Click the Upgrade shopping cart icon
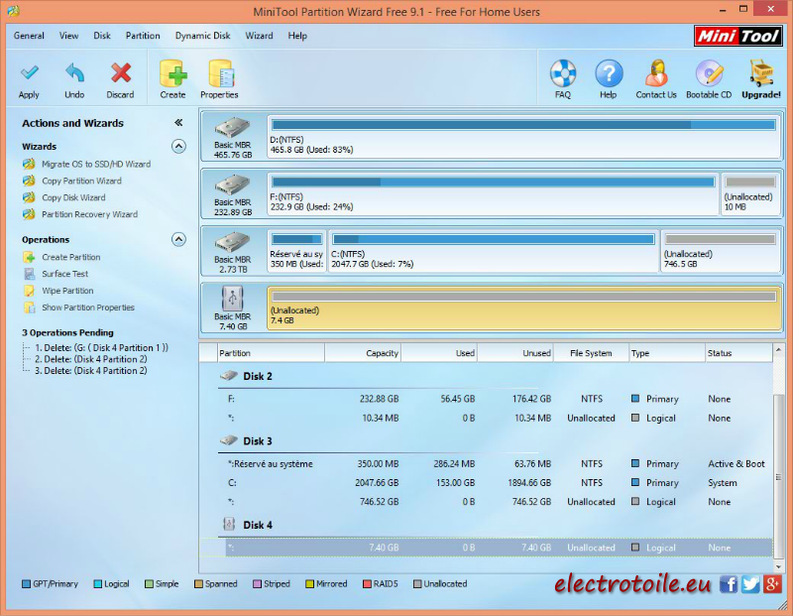The image size is (793, 616). point(761,79)
